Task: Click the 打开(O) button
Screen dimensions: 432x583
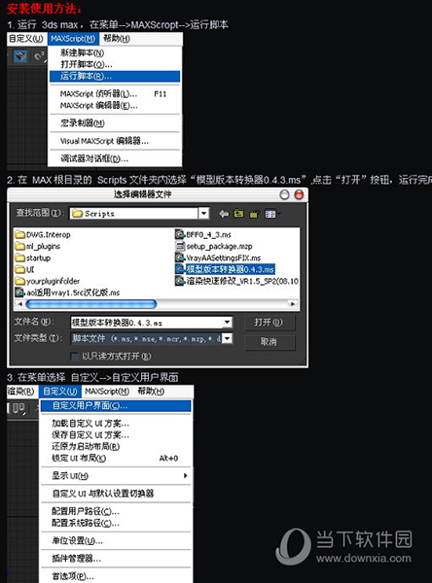Action: pos(270,323)
